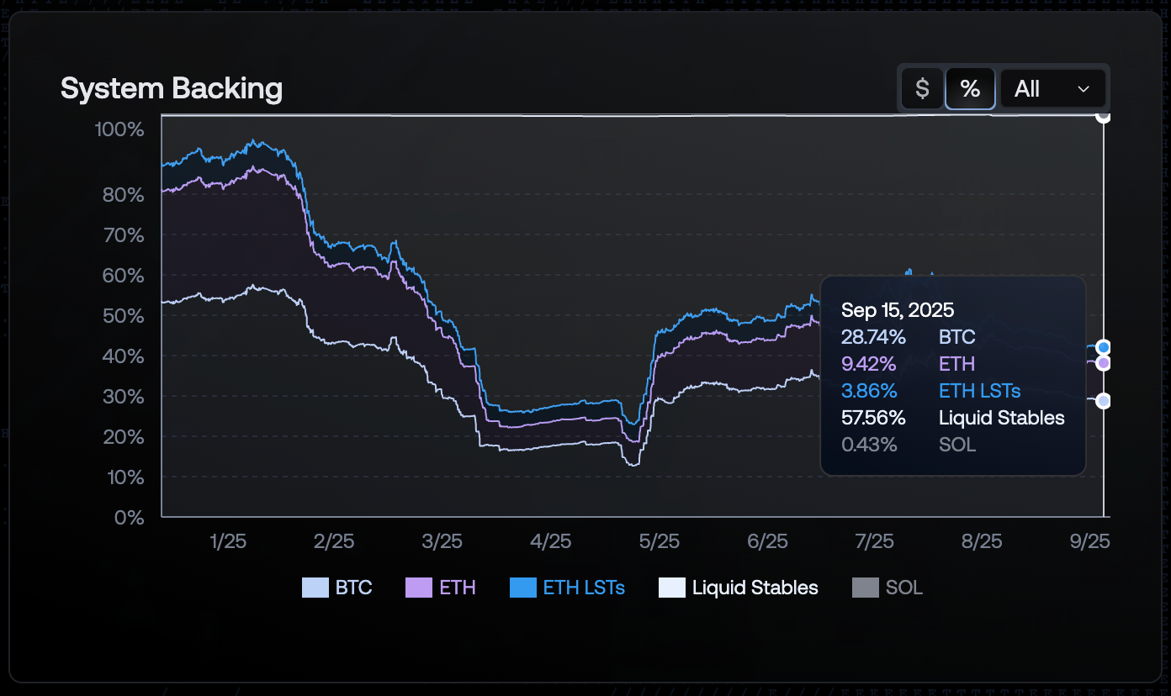Click the ETH LSTs blue legend swatch
This screenshot has height=696, width=1171.
pyautogui.click(x=522, y=588)
